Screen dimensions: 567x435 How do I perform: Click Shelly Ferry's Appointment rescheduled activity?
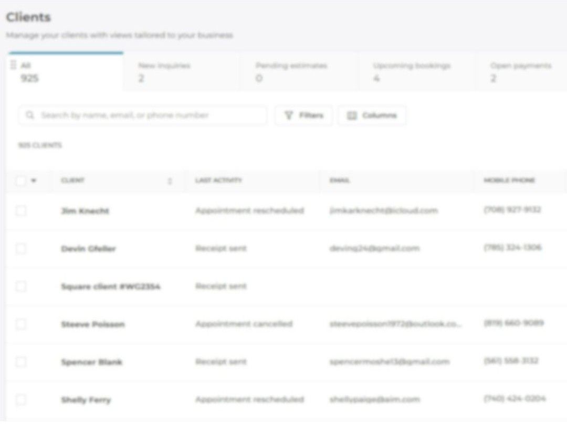(x=249, y=399)
